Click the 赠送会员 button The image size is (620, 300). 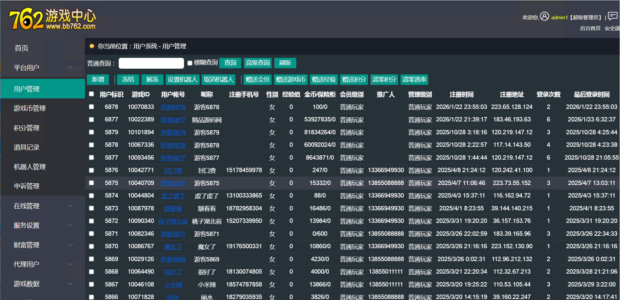tap(257, 79)
